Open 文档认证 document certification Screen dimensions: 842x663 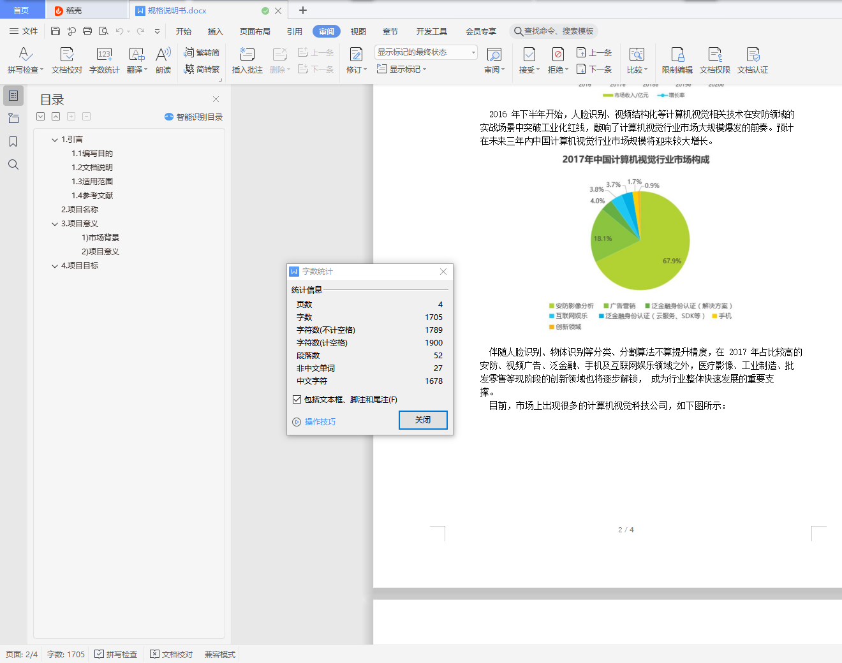(753, 61)
